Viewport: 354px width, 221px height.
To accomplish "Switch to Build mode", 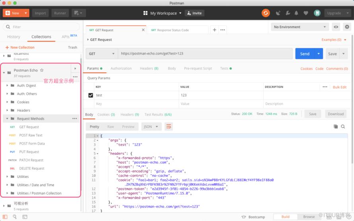I will 285,217.
